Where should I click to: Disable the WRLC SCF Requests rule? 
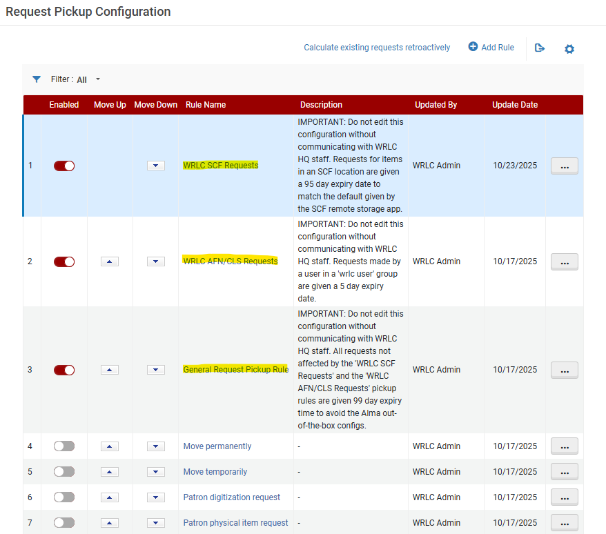tap(64, 166)
